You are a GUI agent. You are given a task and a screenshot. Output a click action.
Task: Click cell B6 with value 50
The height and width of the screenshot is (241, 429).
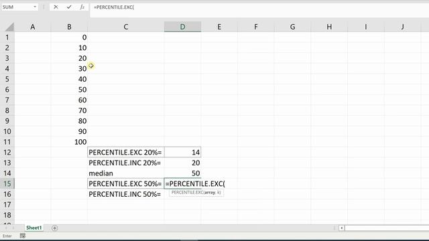(x=69, y=90)
